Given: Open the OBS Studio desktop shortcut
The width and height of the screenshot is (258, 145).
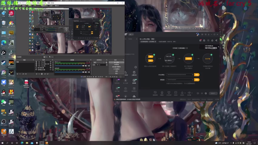Looking at the screenshot, I should point(4,123).
